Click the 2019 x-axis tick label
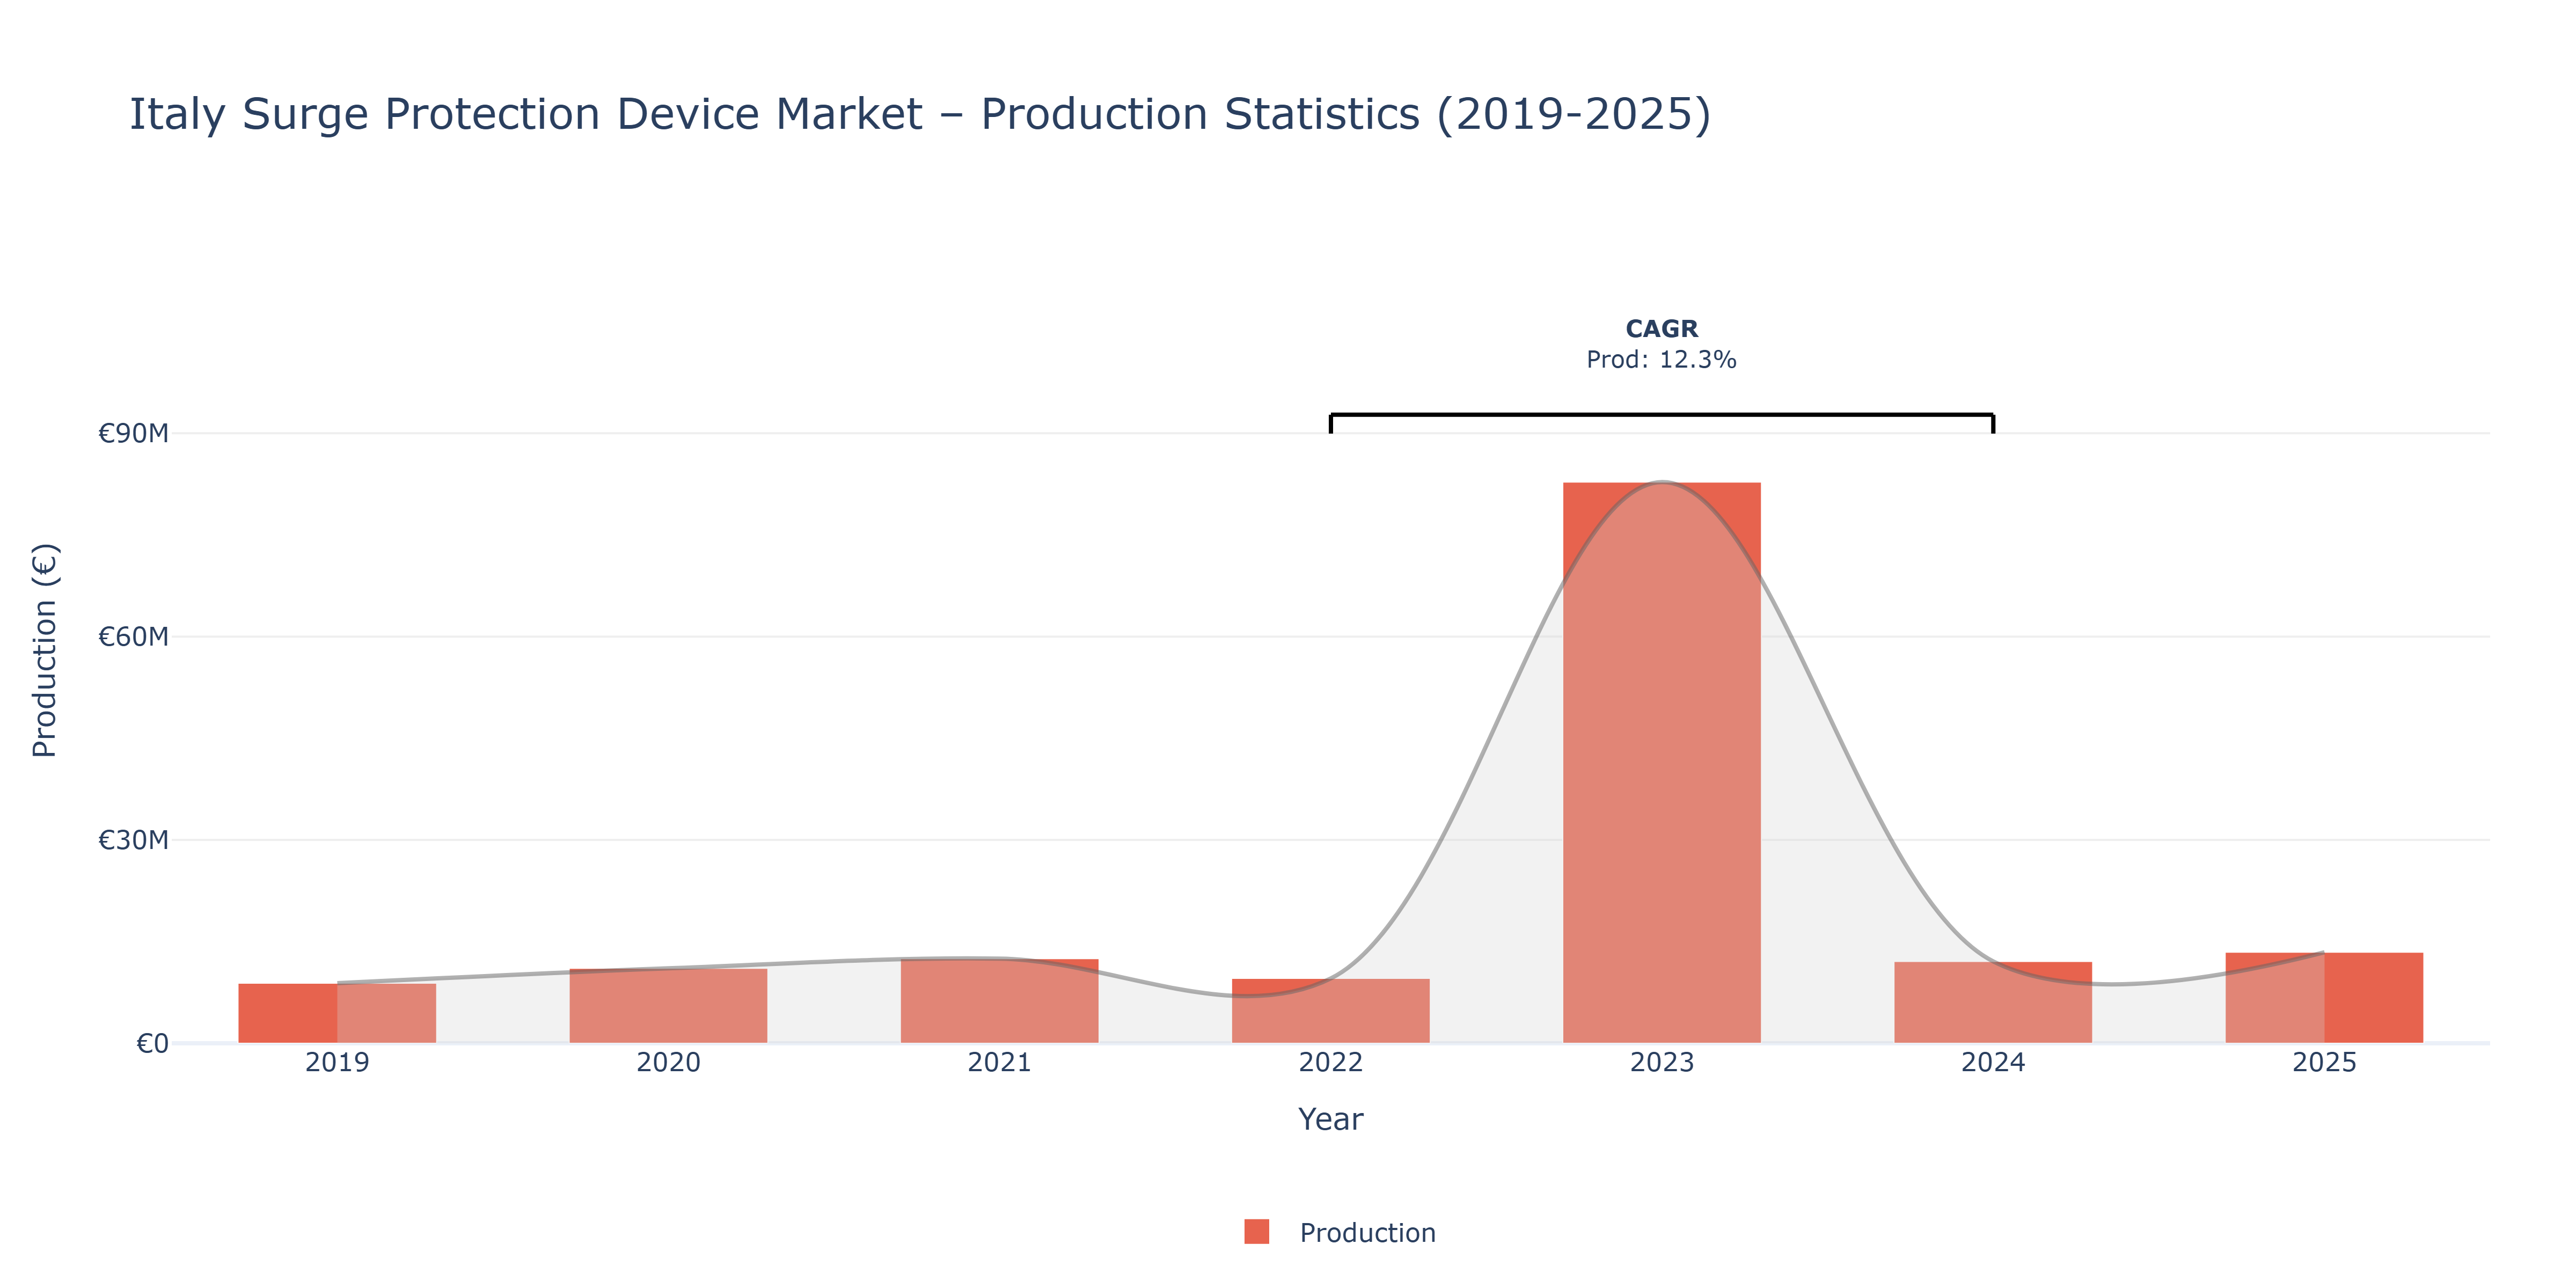 tap(337, 1063)
